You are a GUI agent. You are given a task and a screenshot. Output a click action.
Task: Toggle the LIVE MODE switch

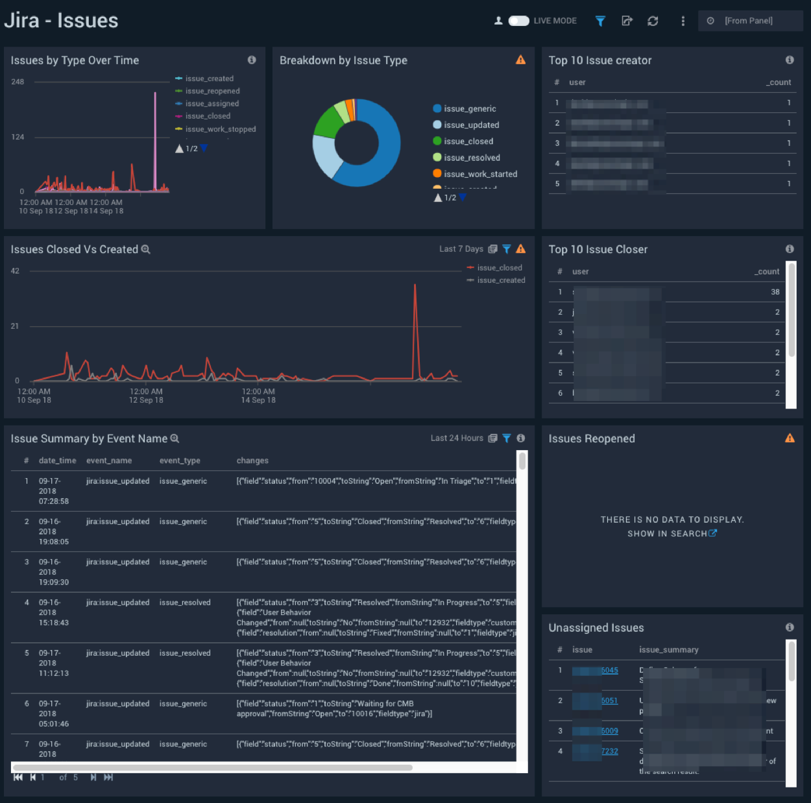tap(518, 21)
